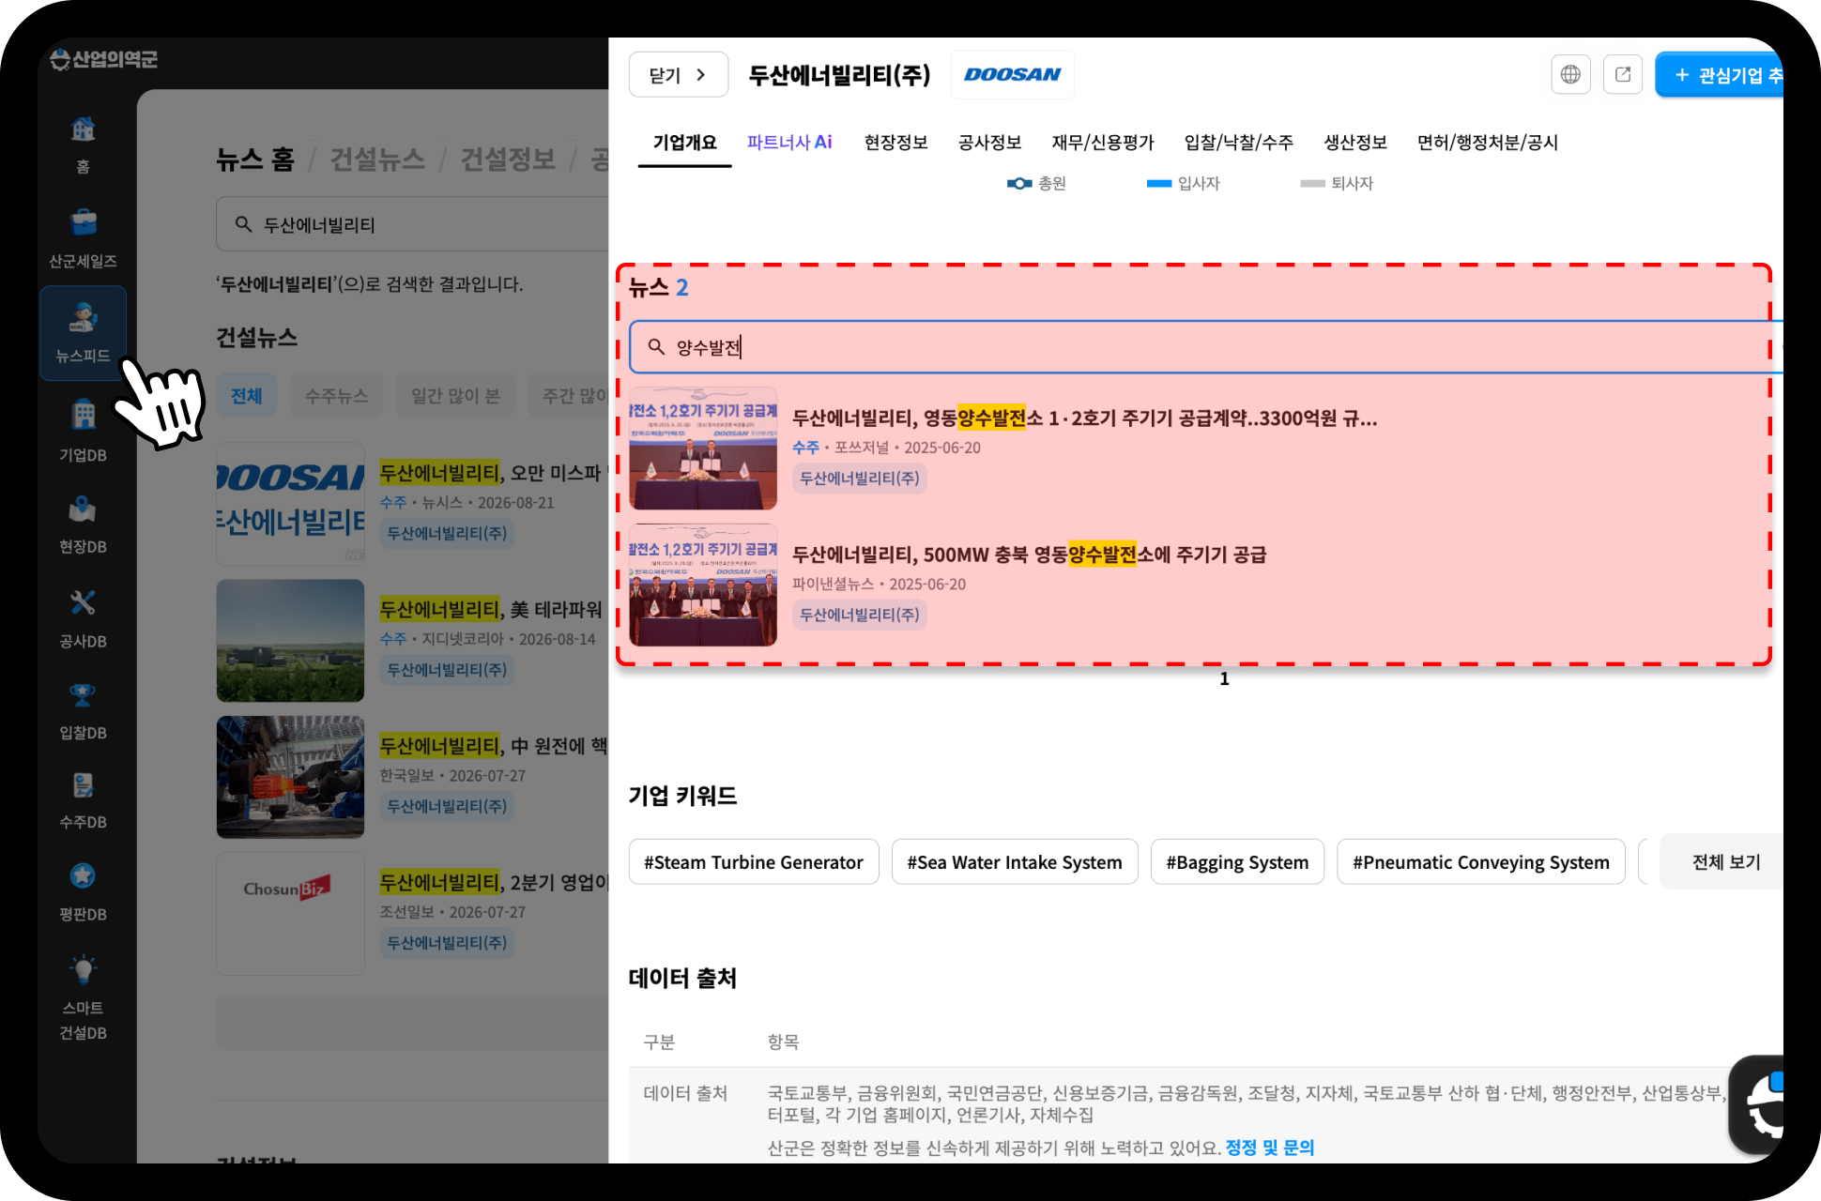Open the 면허/행정처분/공시 tab

click(x=1488, y=143)
